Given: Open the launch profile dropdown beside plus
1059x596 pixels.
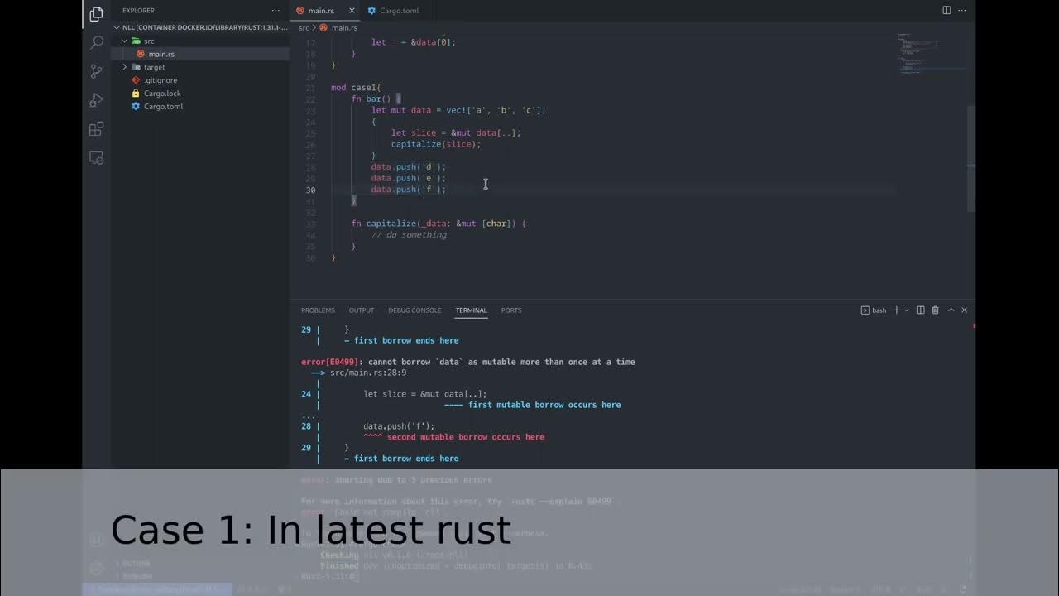Looking at the screenshot, I should click(907, 310).
